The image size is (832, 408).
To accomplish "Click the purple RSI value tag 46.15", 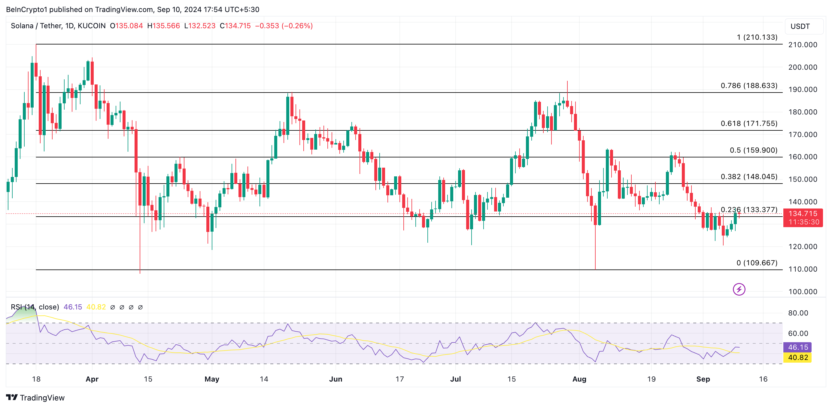I will click(797, 347).
